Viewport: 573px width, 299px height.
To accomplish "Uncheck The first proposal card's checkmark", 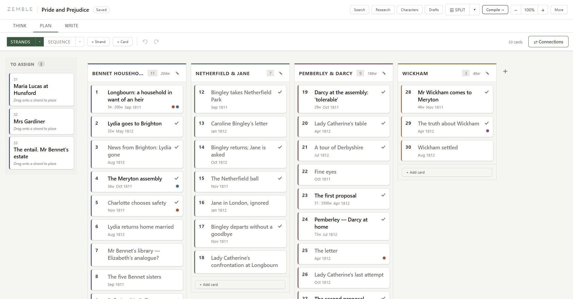I will (x=383, y=195).
